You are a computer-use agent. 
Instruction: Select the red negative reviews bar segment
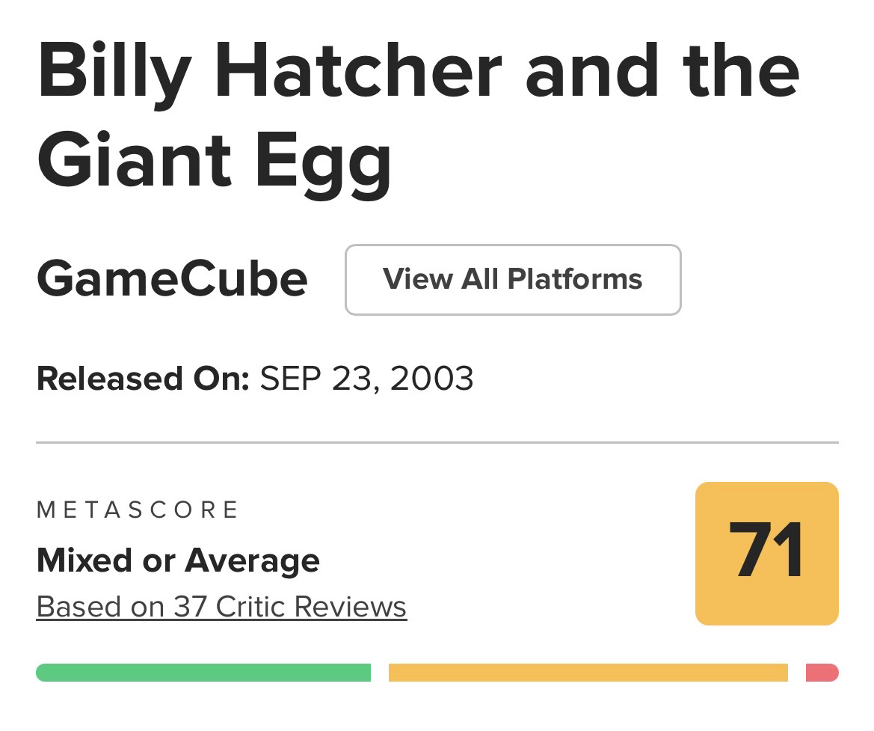point(822,673)
